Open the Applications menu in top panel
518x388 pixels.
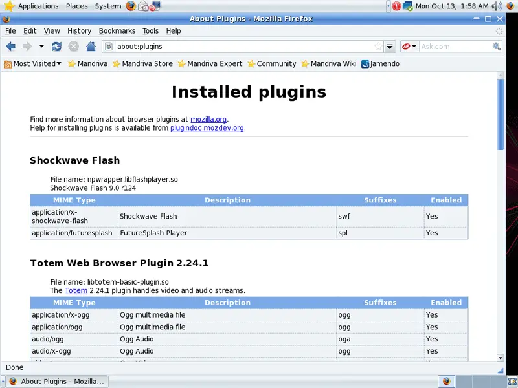pyautogui.click(x=38, y=6)
